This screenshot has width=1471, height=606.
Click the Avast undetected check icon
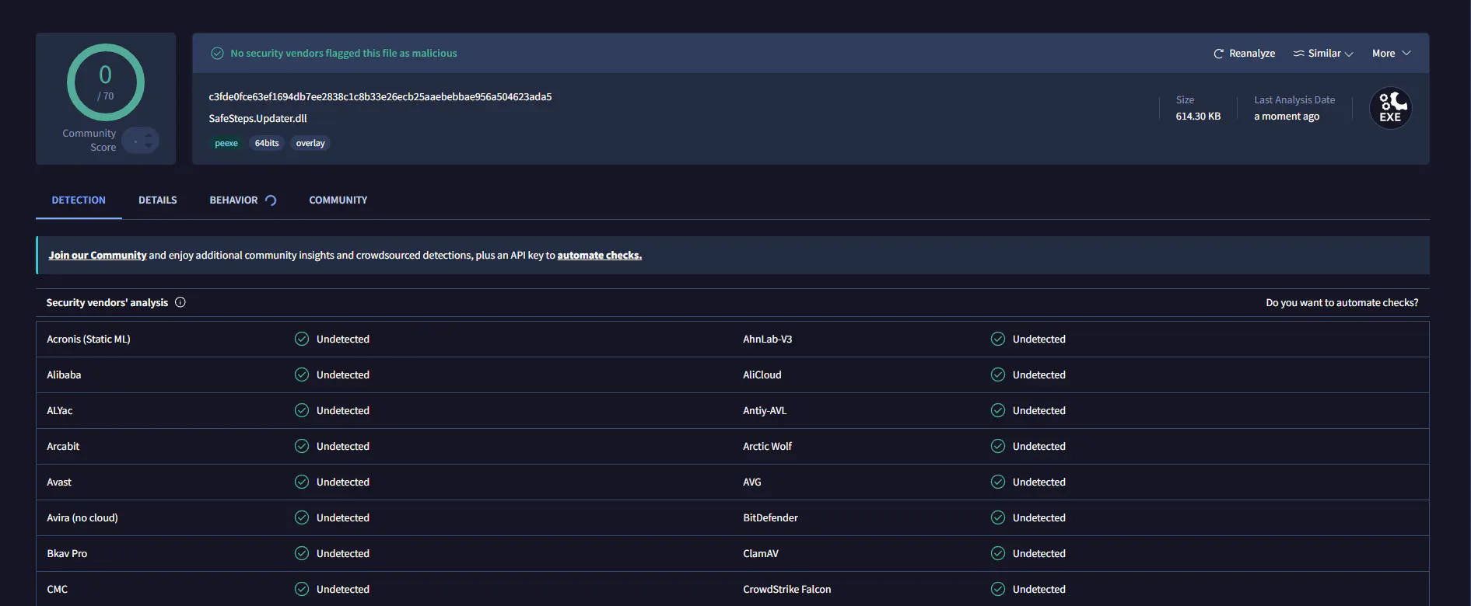(x=302, y=482)
